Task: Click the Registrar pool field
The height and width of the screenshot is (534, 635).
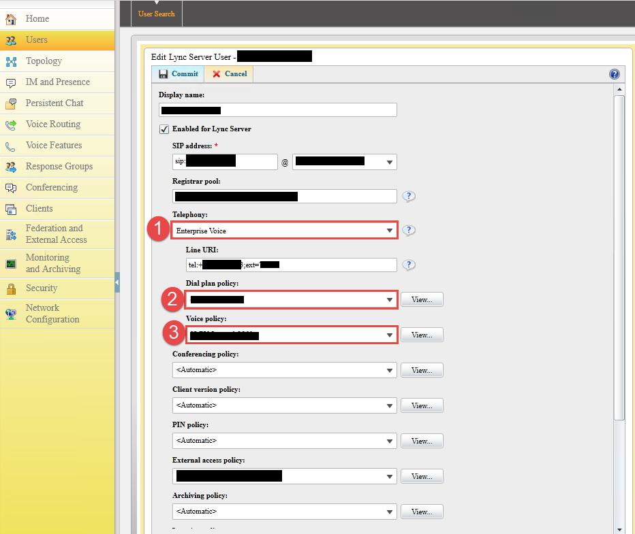Action: pos(284,197)
